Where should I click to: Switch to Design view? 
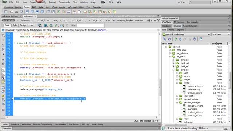(x=23, y=25)
